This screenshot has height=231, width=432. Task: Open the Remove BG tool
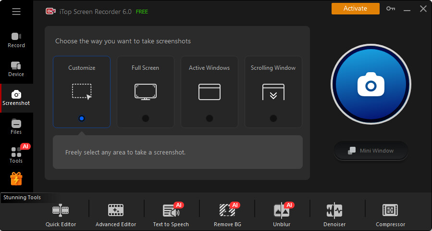pyautogui.click(x=227, y=215)
